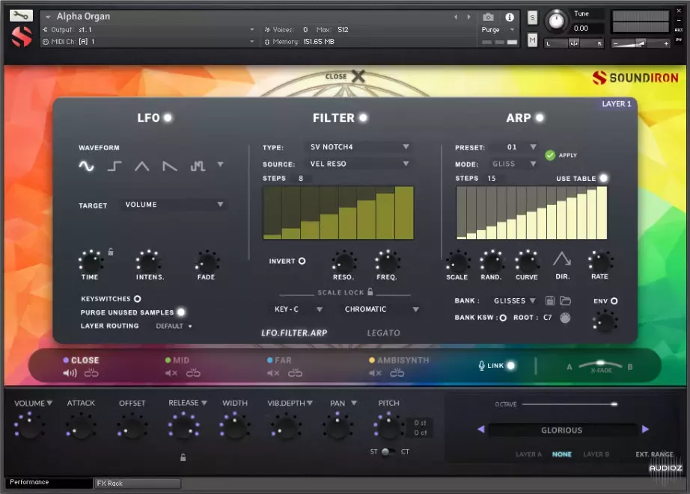
Task: Switch to the LEGATO tab
Action: tap(384, 333)
